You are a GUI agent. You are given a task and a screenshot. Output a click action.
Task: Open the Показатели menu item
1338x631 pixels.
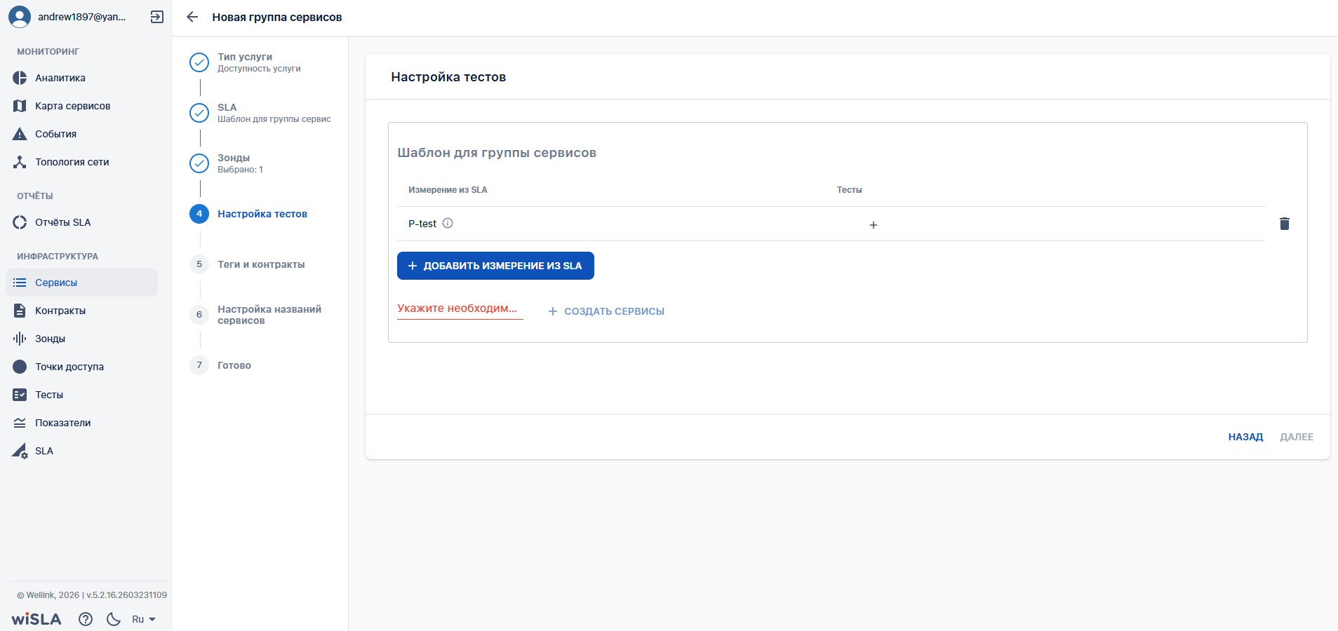81,423
